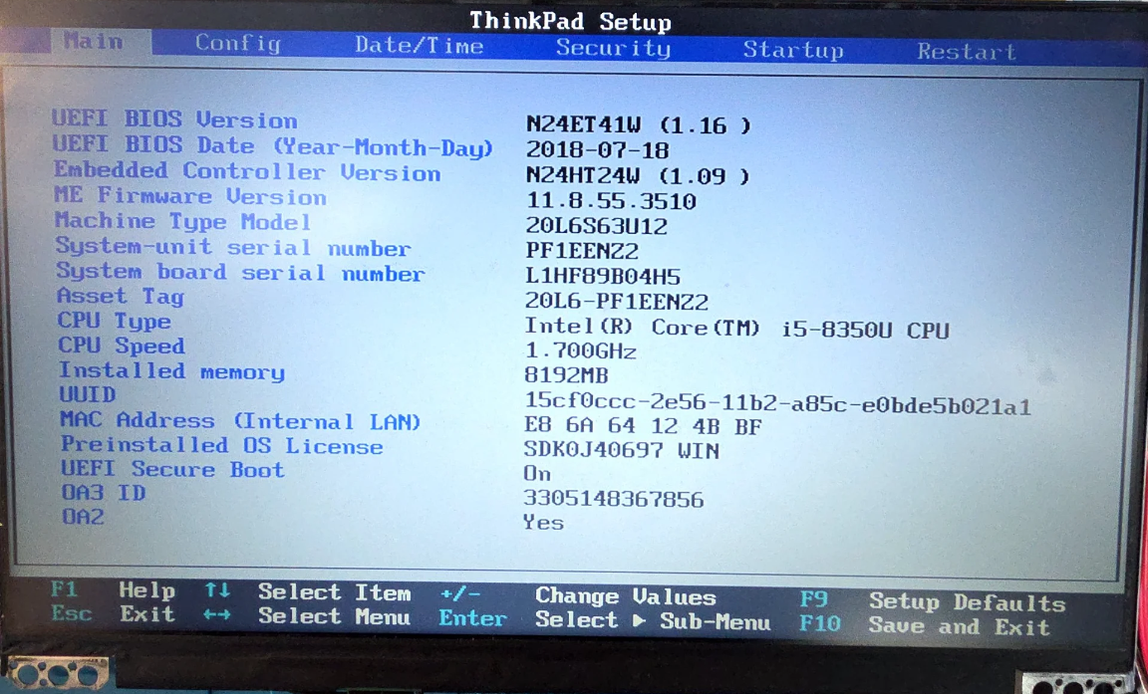Click the up-down arrows Select Item hint

pos(308,592)
